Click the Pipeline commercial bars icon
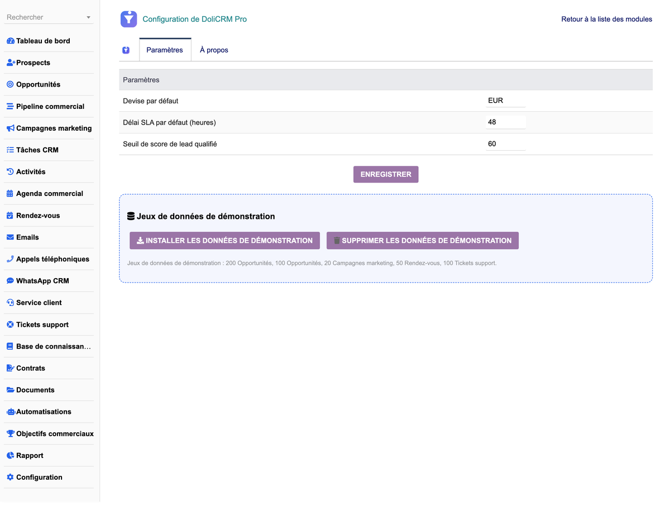This screenshot has width=670, height=511. [x=10, y=107]
